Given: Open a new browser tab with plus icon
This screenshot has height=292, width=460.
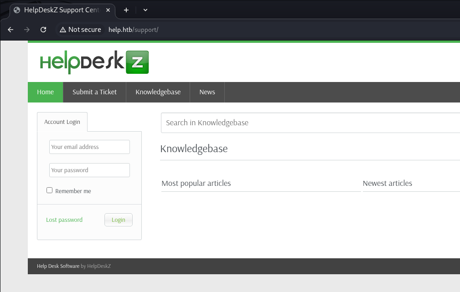Looking at the screenshot, I should [x=126, y=10].
